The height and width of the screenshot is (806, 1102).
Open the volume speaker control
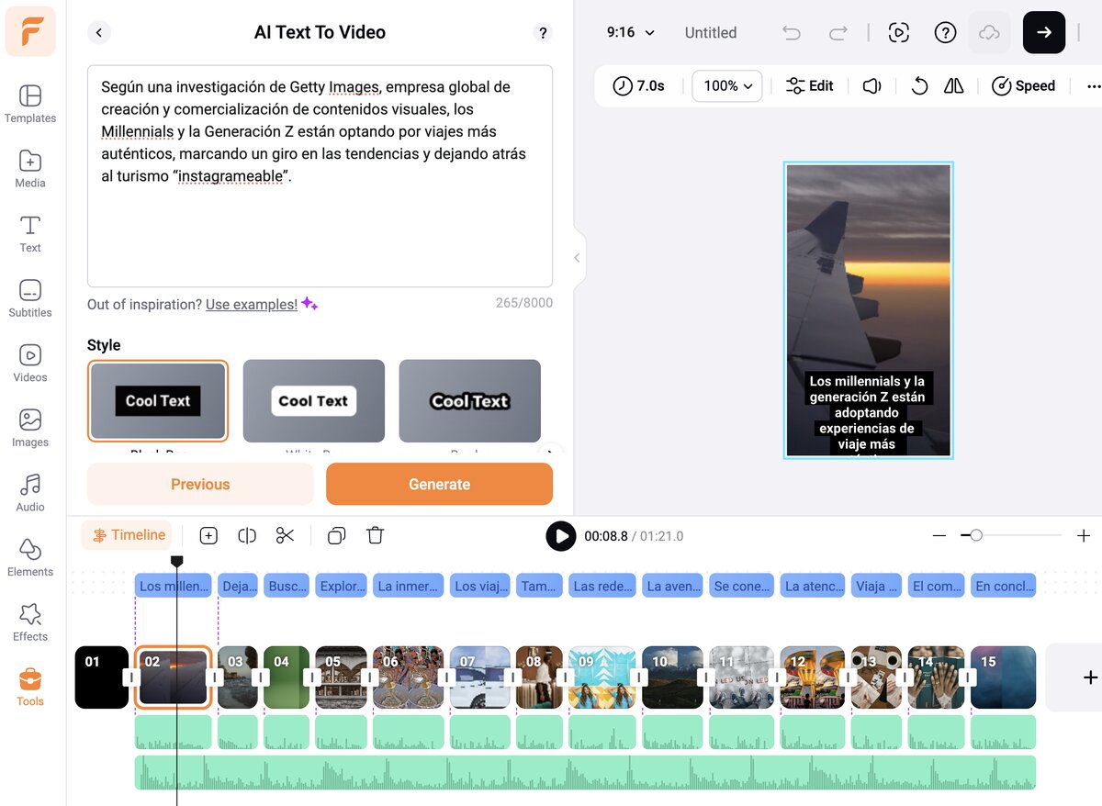tap(871, 86)
